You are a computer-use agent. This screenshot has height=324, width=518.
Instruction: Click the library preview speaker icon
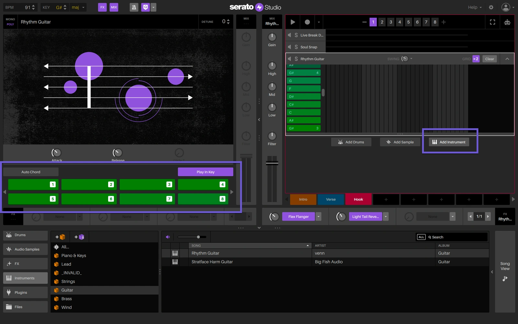pyautogui.click(x=168, y=237)
